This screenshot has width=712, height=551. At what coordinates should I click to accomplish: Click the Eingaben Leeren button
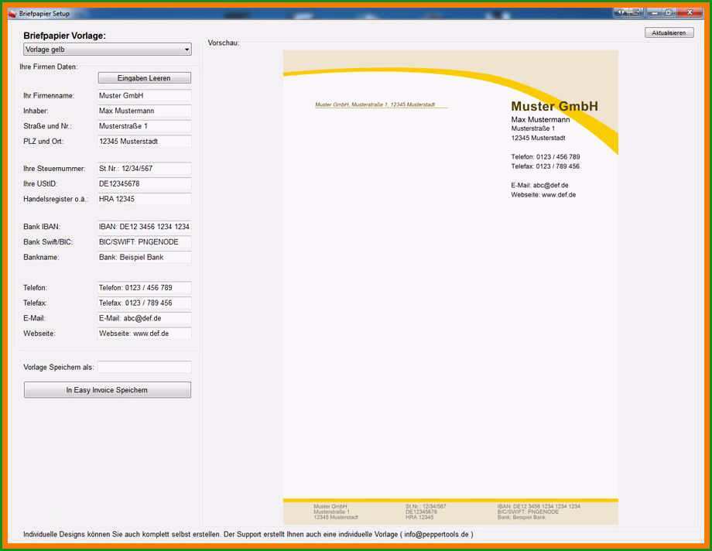point(145,78)
